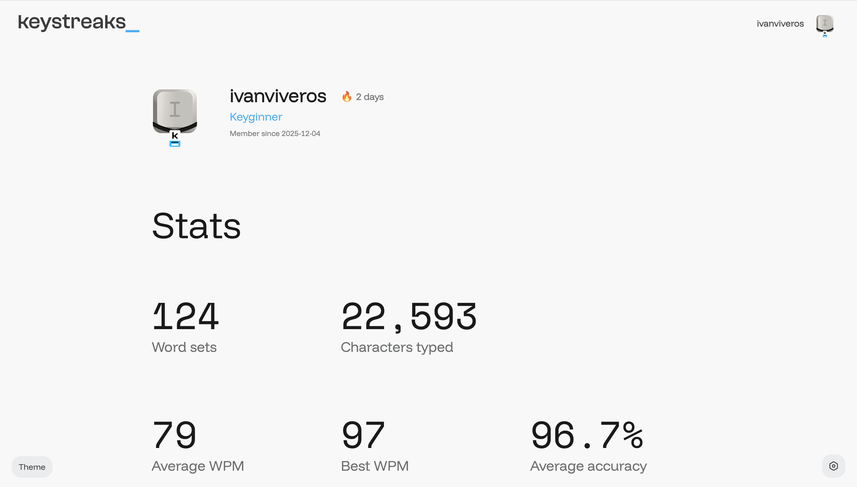
Task: Open the Theme switcher button
Action: (32, 467)
